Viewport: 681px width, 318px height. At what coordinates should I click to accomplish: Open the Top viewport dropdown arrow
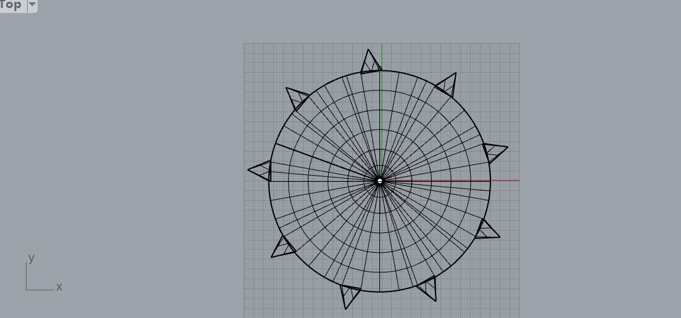coord(33,6)
